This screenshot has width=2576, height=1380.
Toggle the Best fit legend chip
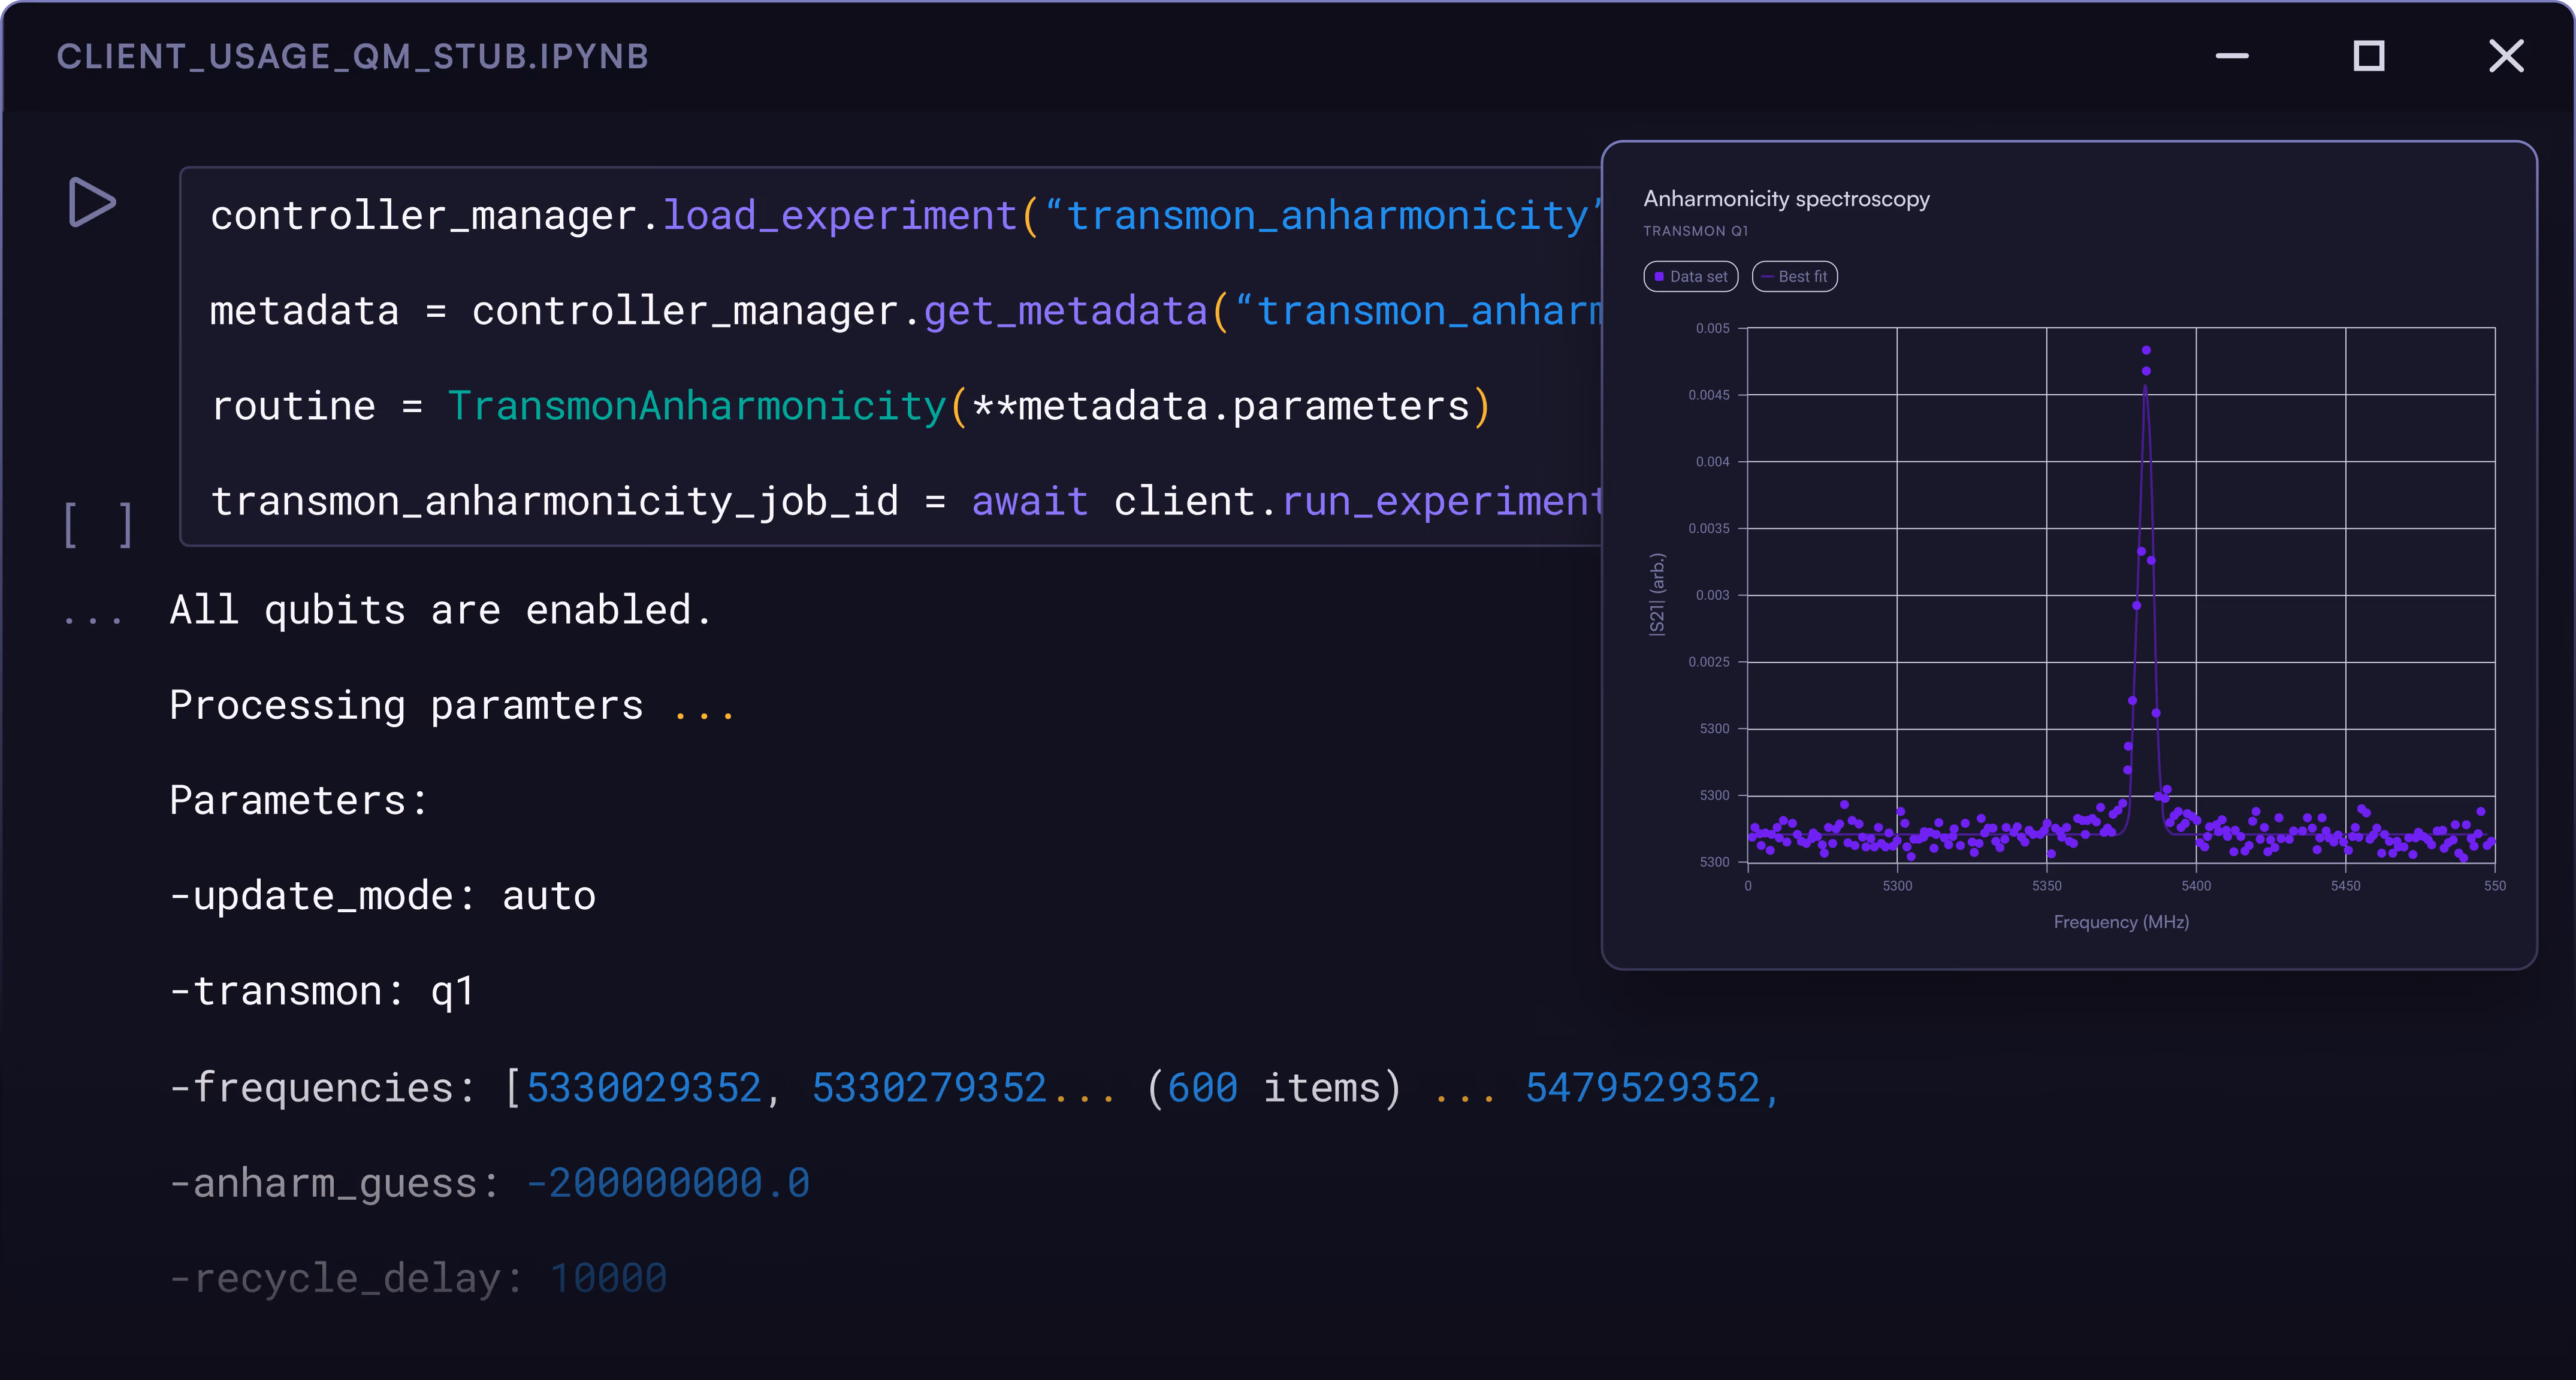click(1794, 277)
